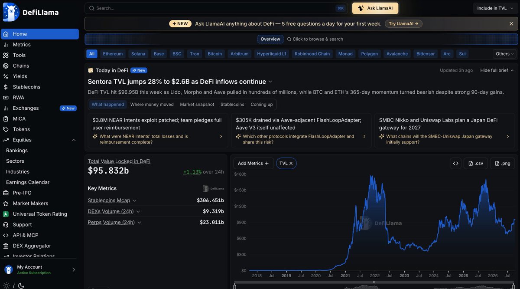520x289 pixels.
Task: Select the Coming up tab
Action: click(262, 105)
